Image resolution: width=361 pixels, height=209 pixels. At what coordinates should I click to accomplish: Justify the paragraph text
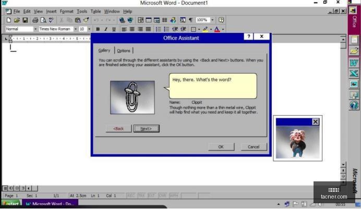pos(148,29)
